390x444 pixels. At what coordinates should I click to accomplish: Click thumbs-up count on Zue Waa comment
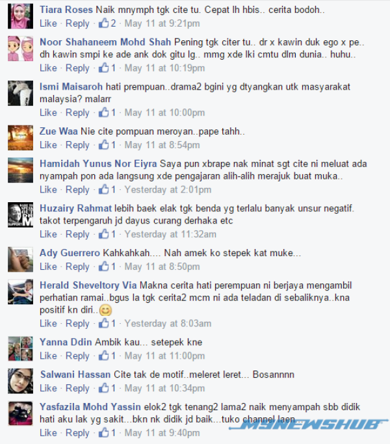[113, 145]
